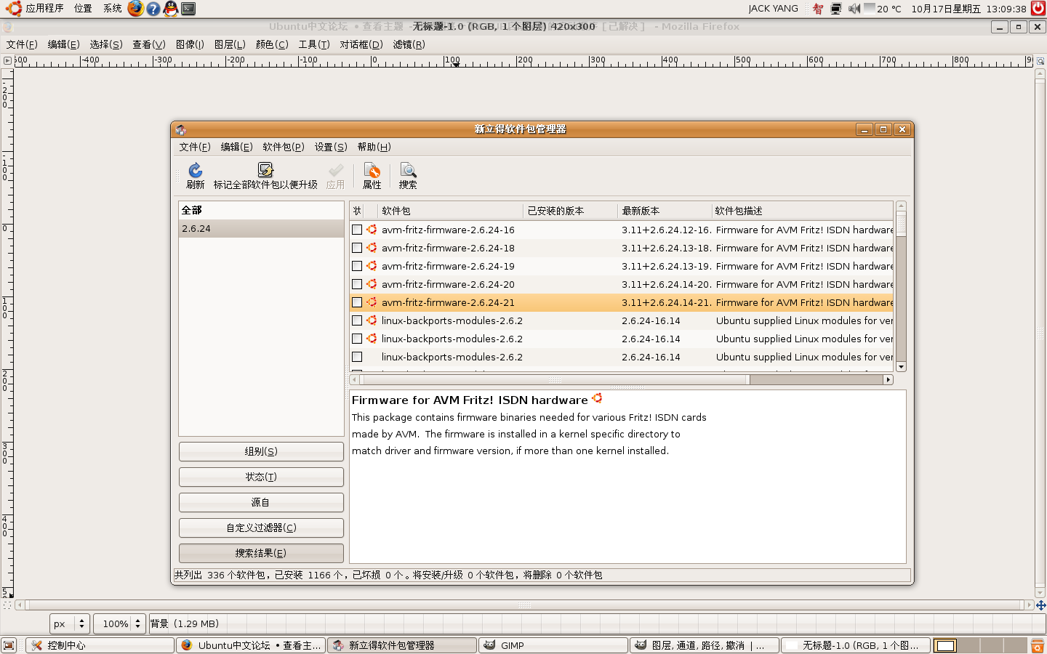1047x654 pixels.
Task: Check the box for avm-fritz-firmware-2.6.24-19
Action: (x=357, y=266)
